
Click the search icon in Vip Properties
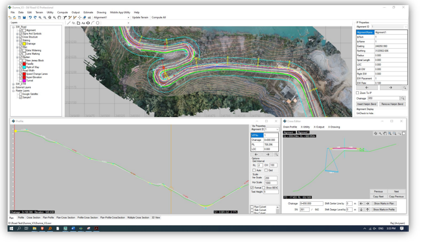click(276, 154)
